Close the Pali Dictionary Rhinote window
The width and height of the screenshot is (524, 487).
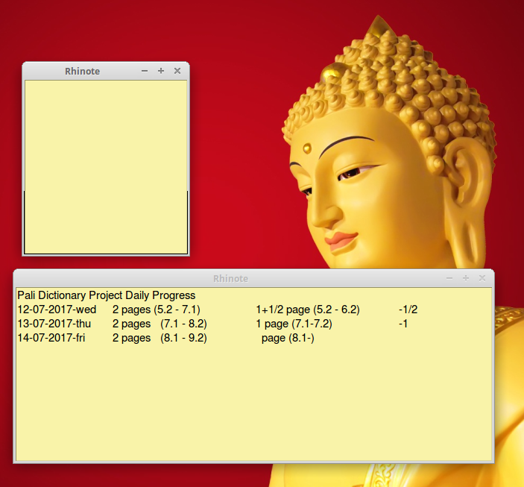coord(482,278)
